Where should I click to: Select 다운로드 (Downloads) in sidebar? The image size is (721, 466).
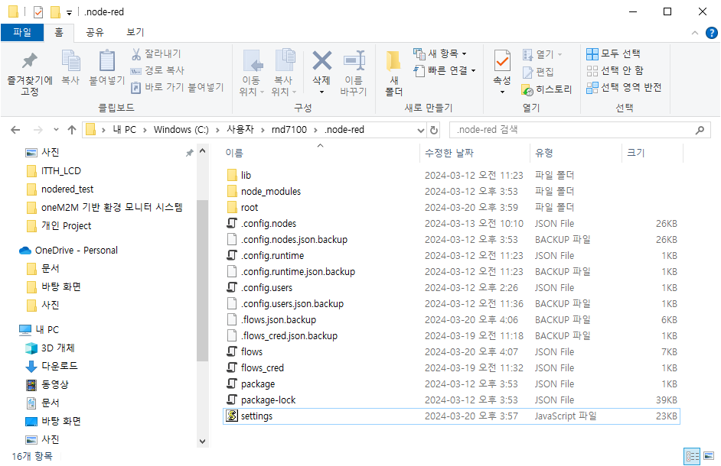pos(59,366)
